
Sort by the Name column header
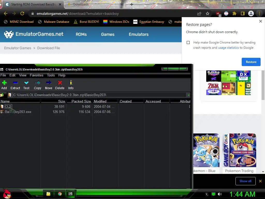(20, 101)
